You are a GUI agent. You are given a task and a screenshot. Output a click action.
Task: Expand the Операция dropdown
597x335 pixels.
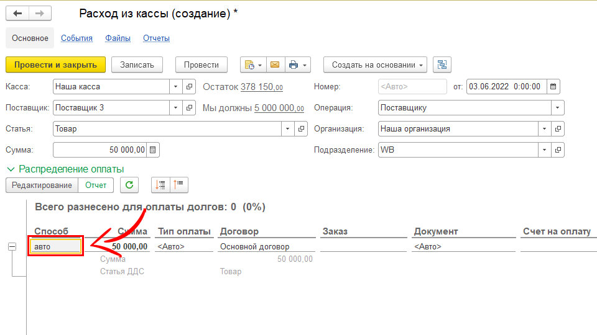(557, 107)
